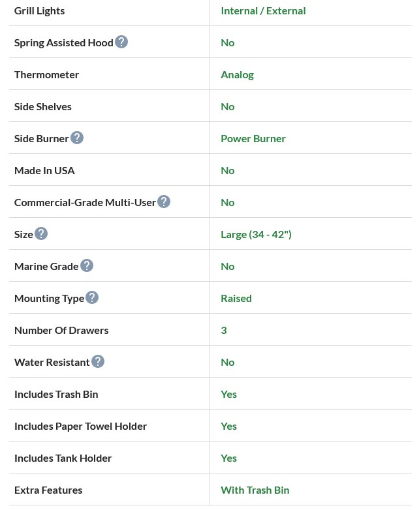The height and width of the screenshot is (510, 419).
Task: Click the Internal / External grill lights value
Action: pyautogui.click(x=263, y=10)
